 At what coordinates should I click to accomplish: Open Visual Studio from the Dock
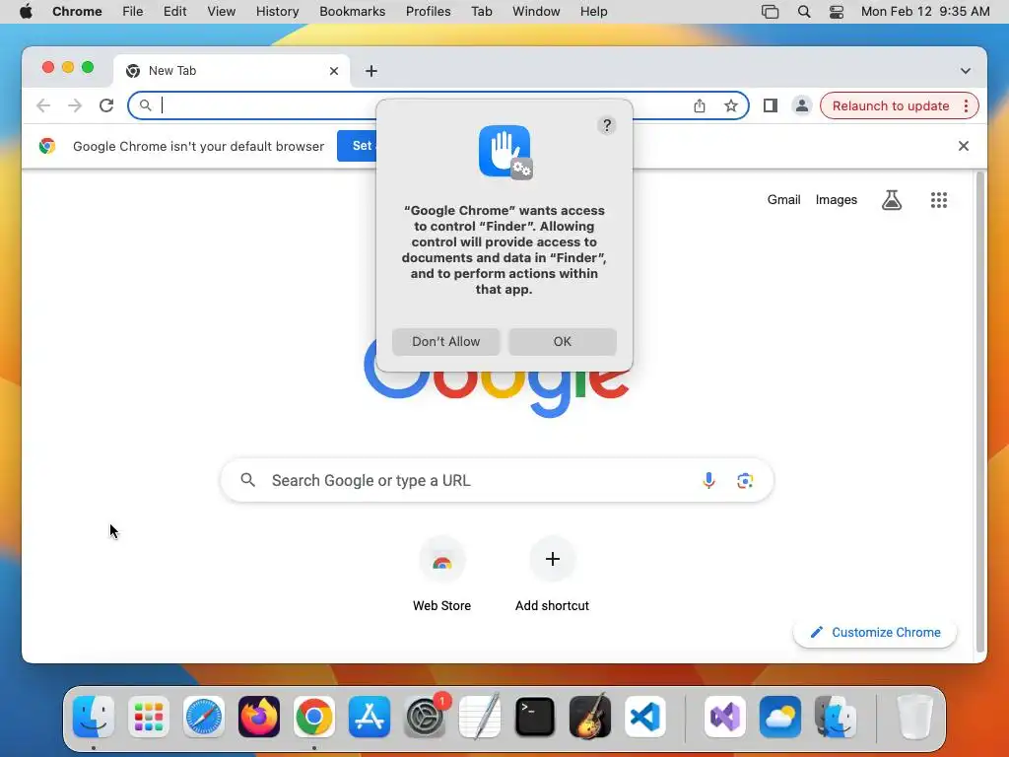pos(725,717)
